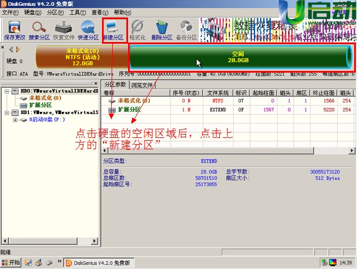Click the 保存更改 save changes icon
This screenshot has height=269, width=357.
coord(15,30)
